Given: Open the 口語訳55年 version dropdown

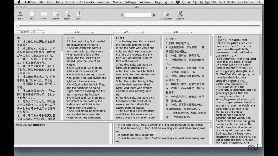Looking at the screenshot, I should (x=30, y=32).
